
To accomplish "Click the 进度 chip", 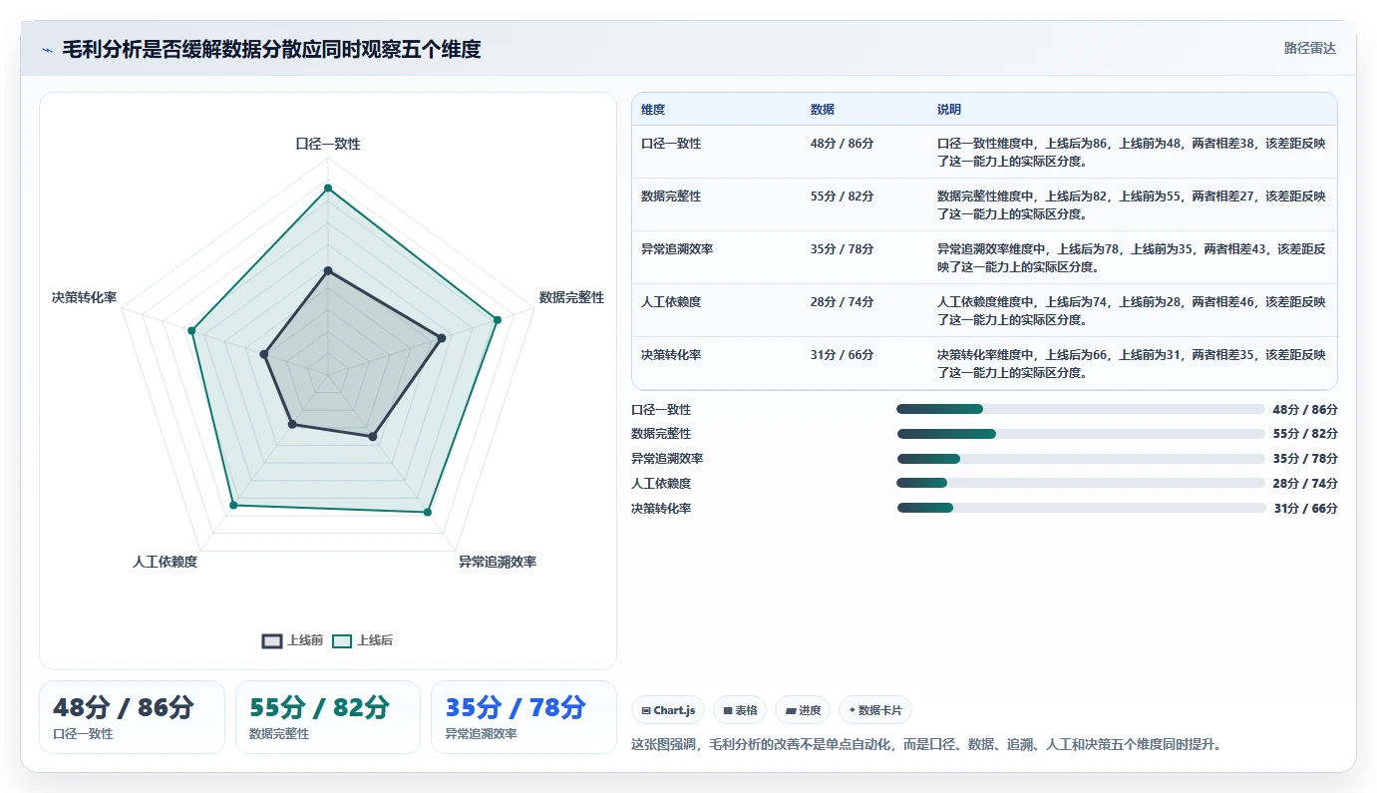I will (x=803, y=710).
